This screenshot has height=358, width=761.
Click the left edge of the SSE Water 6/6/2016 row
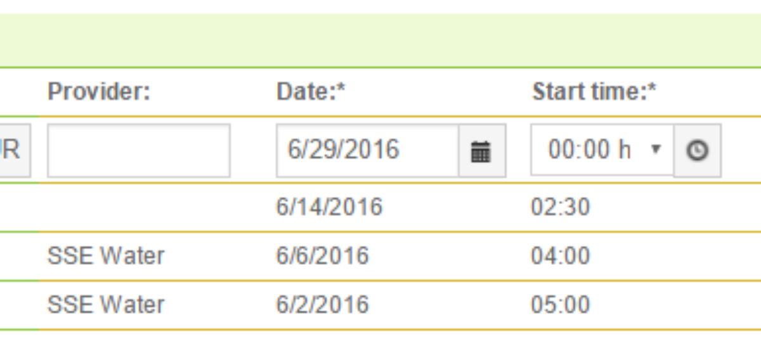click(x=19, y=256)
